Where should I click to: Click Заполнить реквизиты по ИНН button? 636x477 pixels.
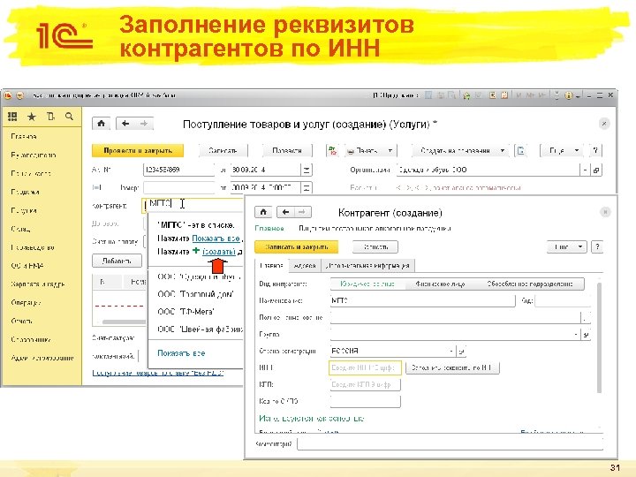[x=452, y=367]
